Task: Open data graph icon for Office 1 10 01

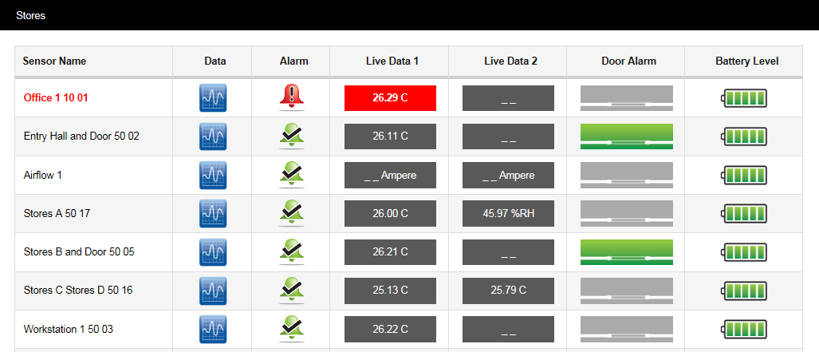Action: tap(213, 98)
